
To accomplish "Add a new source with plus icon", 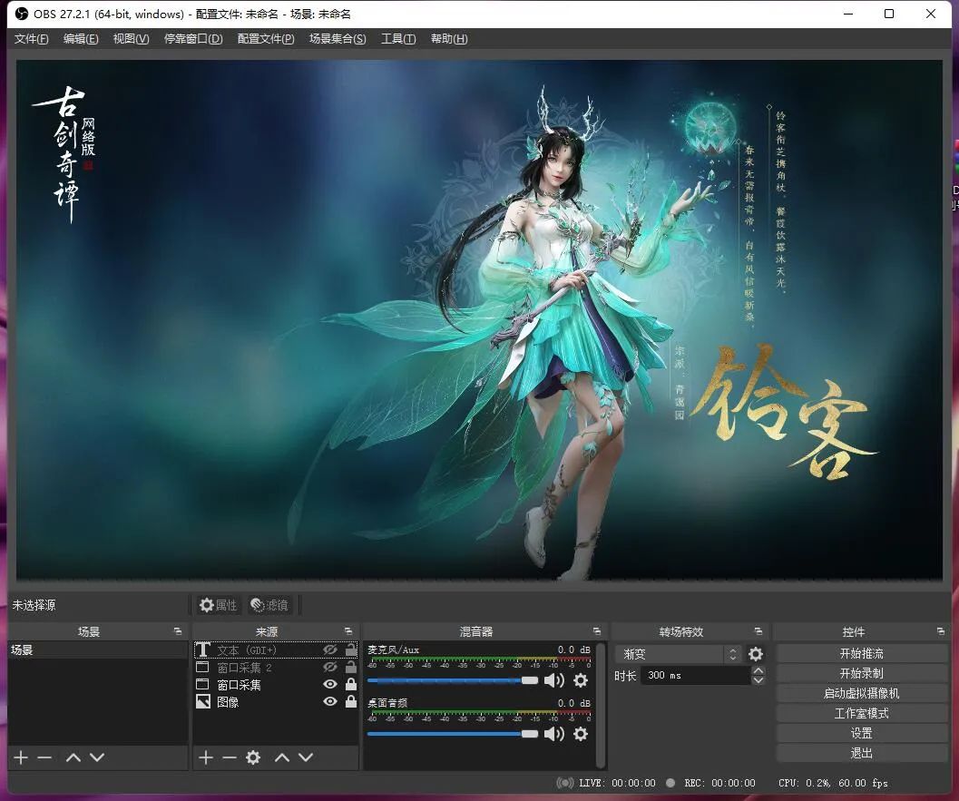I will (x=206, y=757).
